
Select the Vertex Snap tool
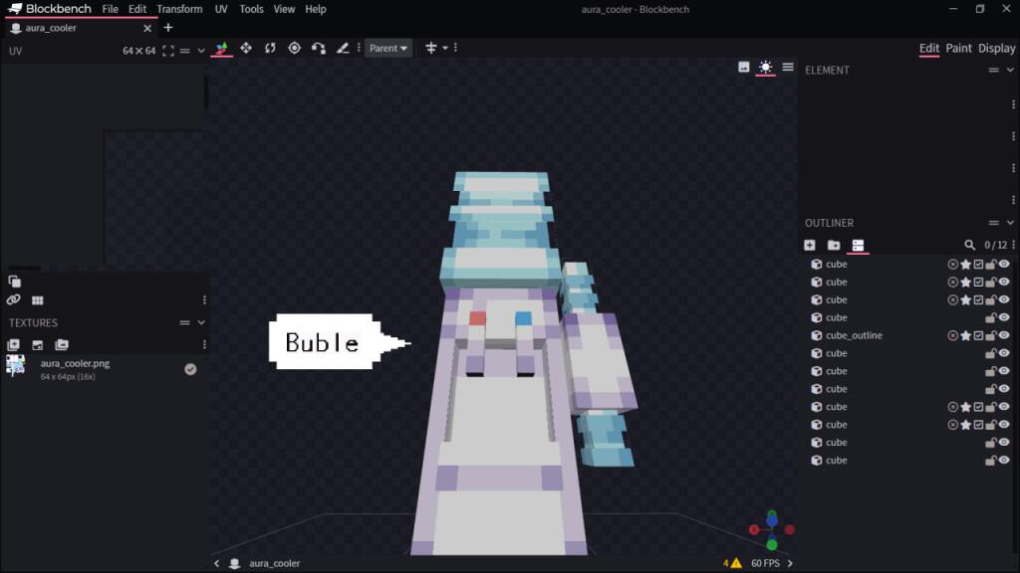[318, 48]
